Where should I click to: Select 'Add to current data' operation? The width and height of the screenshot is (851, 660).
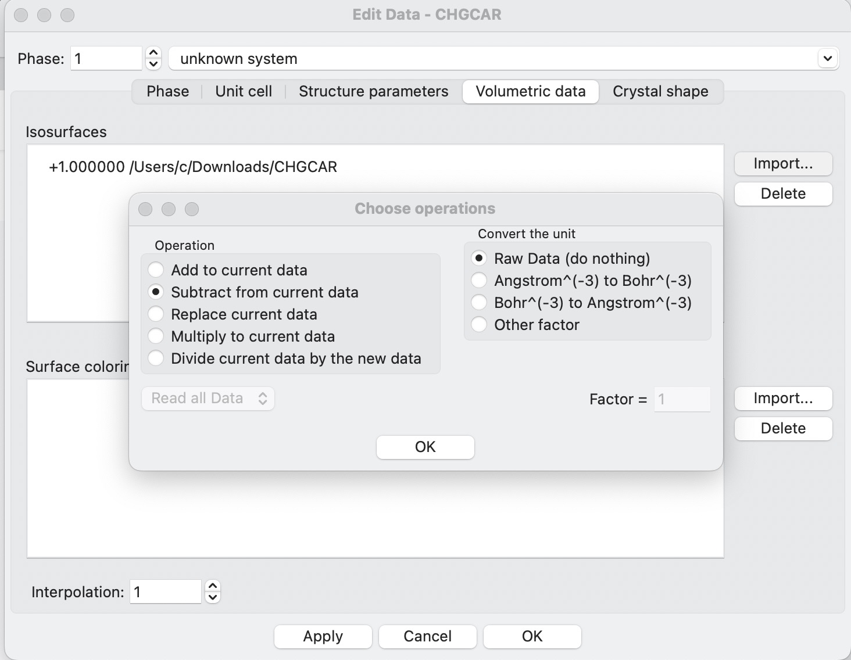tap(156, 270)
